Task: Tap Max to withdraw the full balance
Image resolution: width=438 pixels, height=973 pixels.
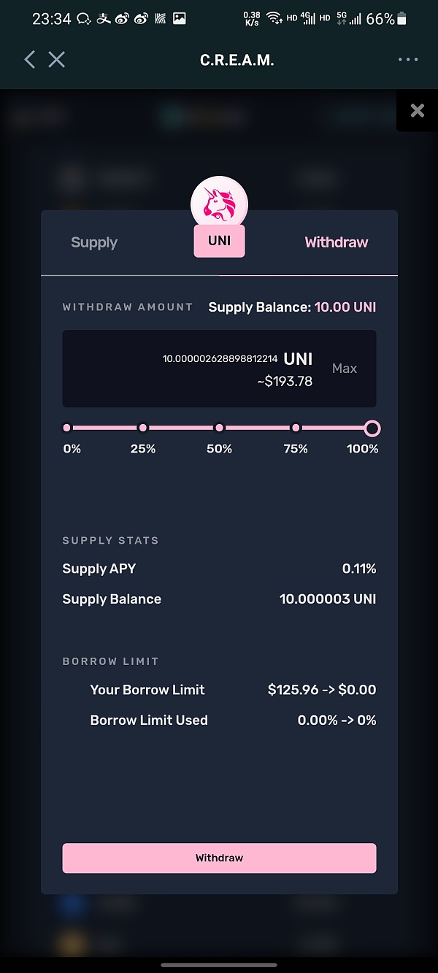Action: point(344,369)
